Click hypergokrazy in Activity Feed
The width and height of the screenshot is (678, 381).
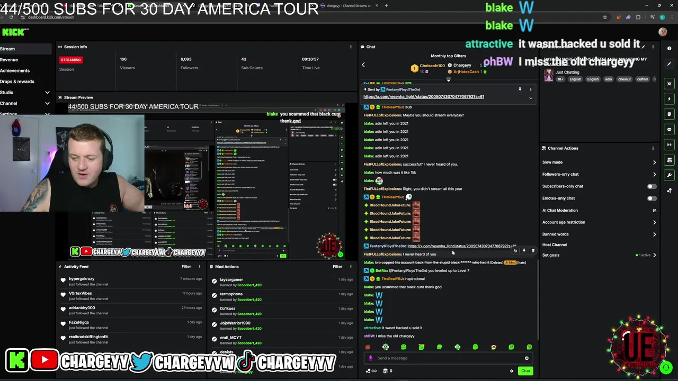pyautogui.click(x=82, y=279)
